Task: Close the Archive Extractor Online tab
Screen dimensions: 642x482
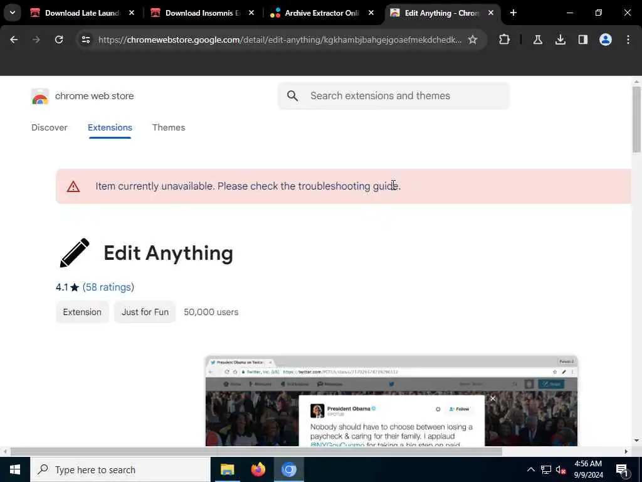Action: pos(371,13)
